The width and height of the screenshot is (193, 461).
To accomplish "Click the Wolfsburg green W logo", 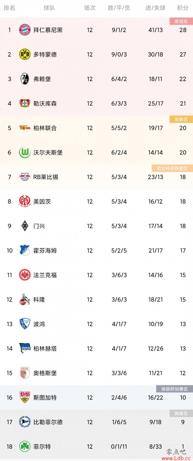I will [25, 152].
